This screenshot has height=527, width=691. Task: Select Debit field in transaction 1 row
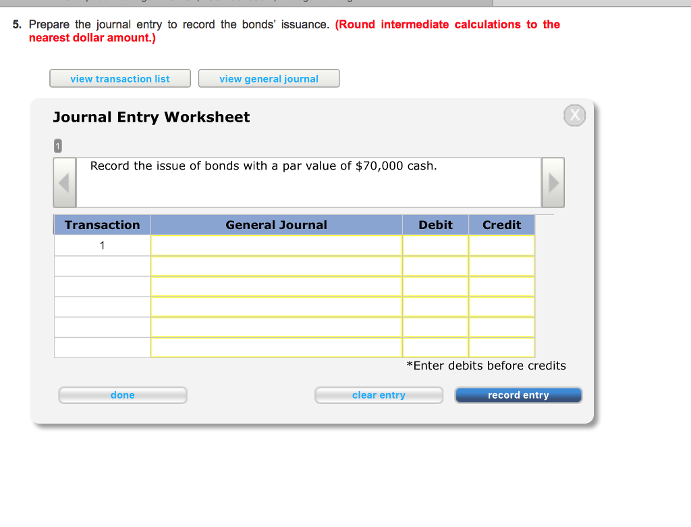(435, 245)
